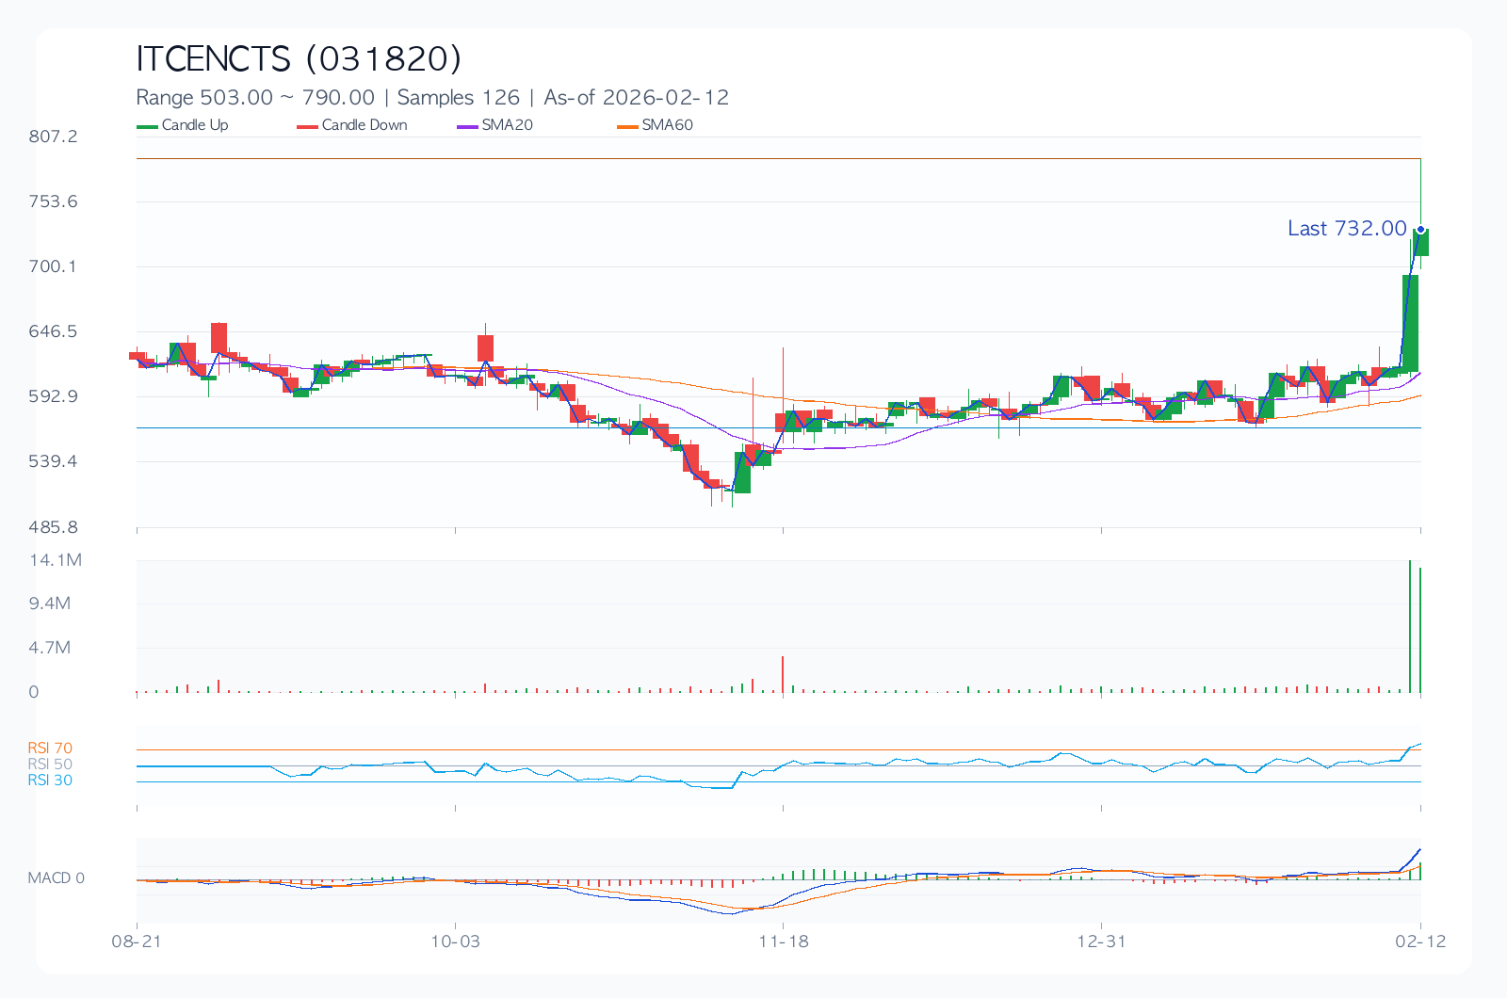Click the blue last-price dot marker
The width and height of the screenshot is (1507, 998).
pyautogui.click(x=1420, y=230)
